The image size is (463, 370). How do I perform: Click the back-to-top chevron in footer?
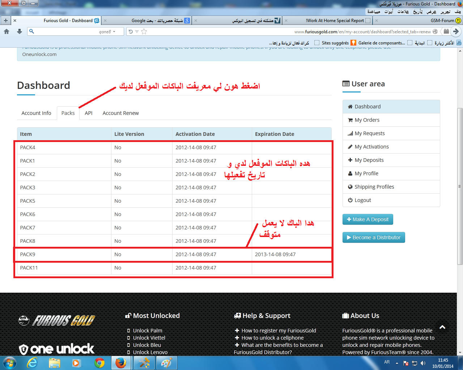442,327
